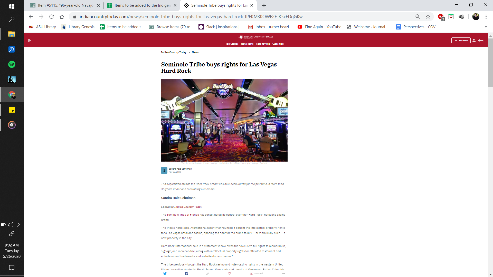Share article on Facebook
Screen dimensions: 493x277
[187, 273]
